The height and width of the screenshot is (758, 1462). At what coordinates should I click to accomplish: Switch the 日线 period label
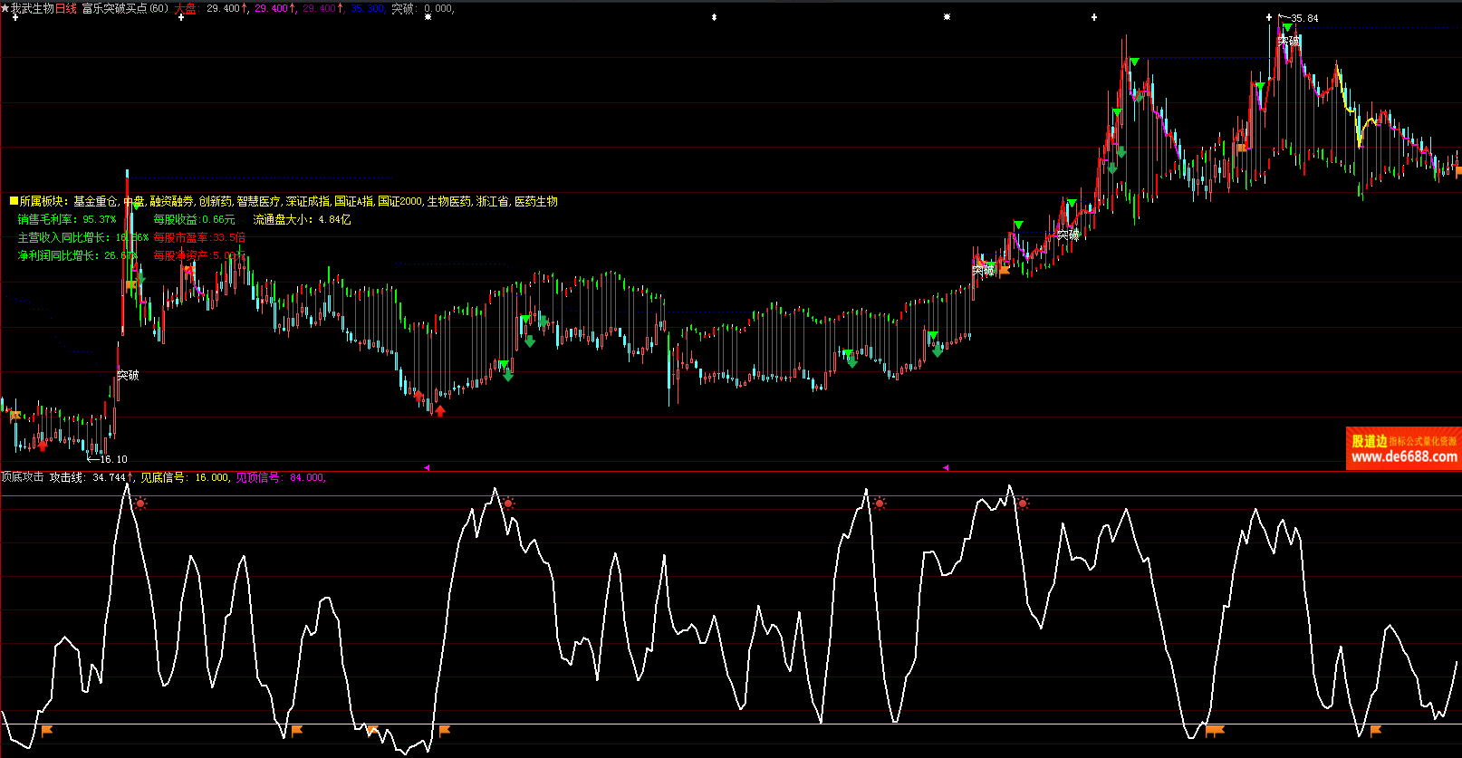[x=66, y=8]
